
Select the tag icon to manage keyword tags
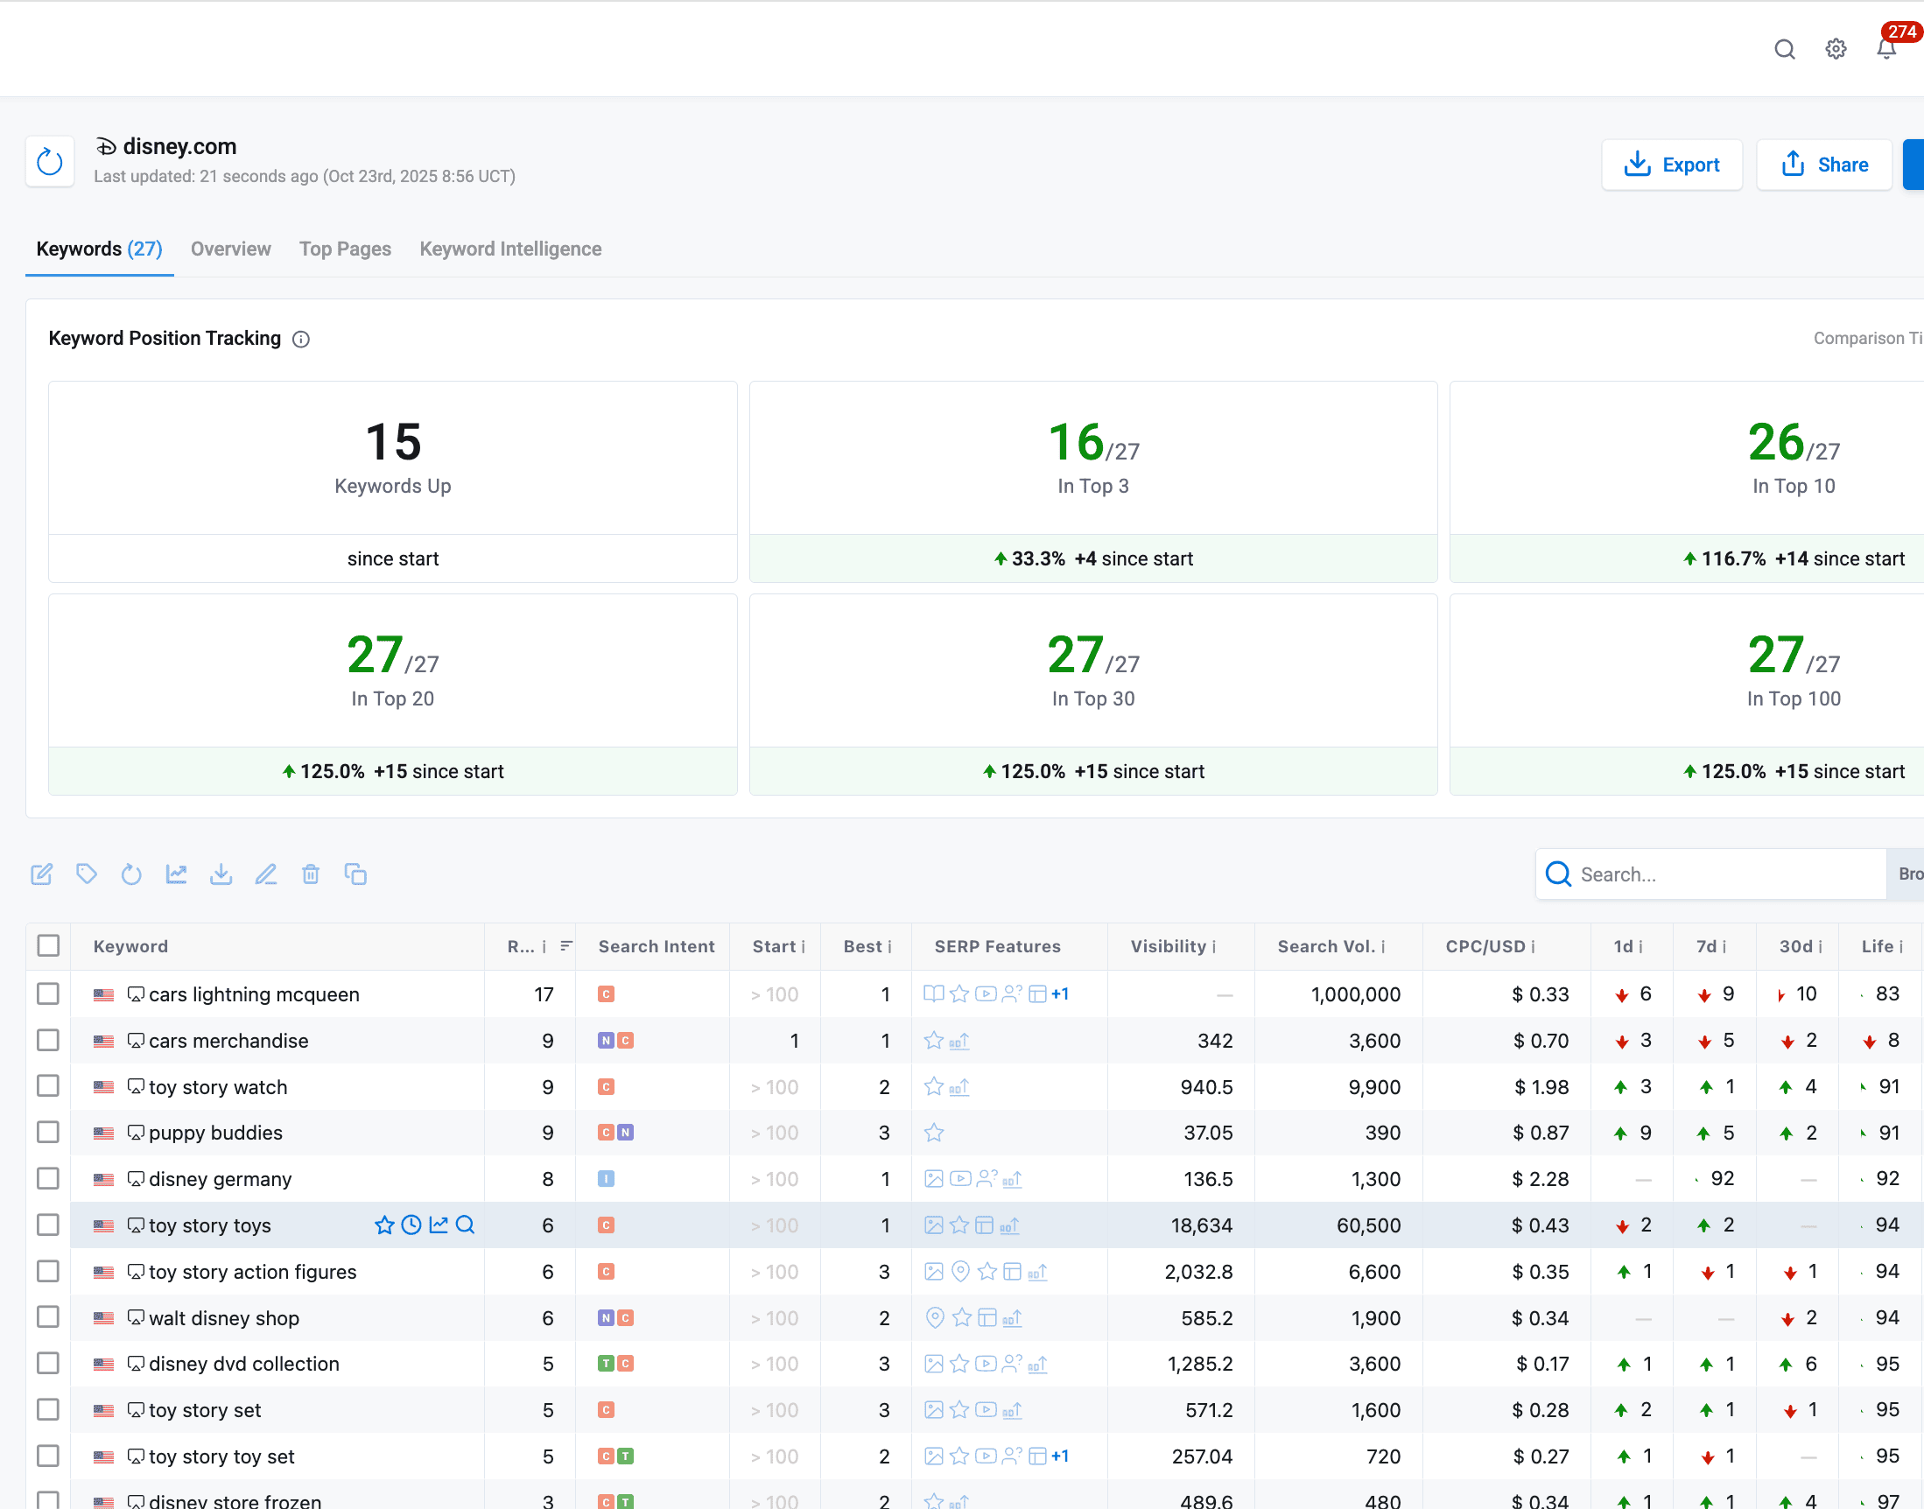click(87, 874)
